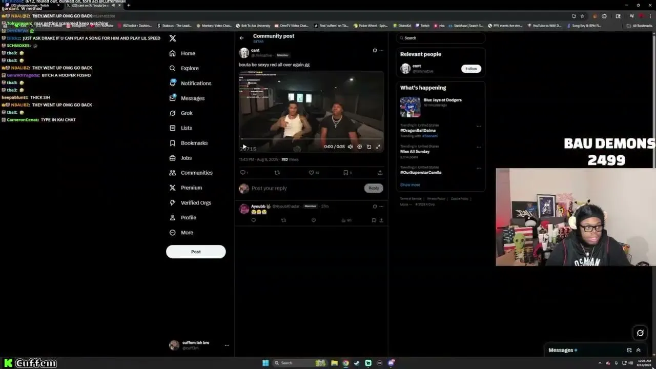Play the video in the post
The height and width of the screenshot is (369, 656).
point(244,147)
